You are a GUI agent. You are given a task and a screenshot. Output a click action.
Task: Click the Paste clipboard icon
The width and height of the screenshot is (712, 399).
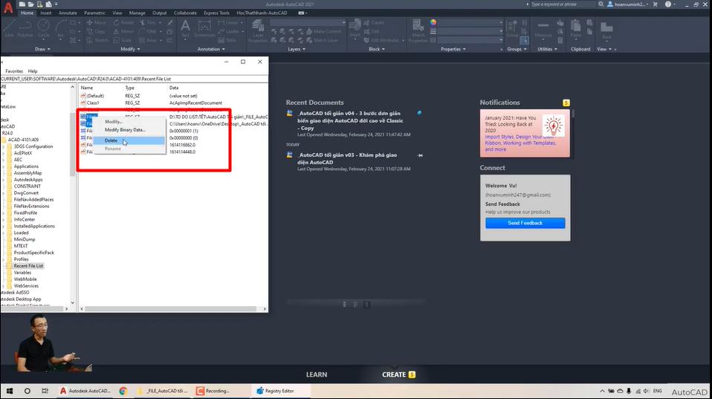pyautogui.click(x=576, y=28)
